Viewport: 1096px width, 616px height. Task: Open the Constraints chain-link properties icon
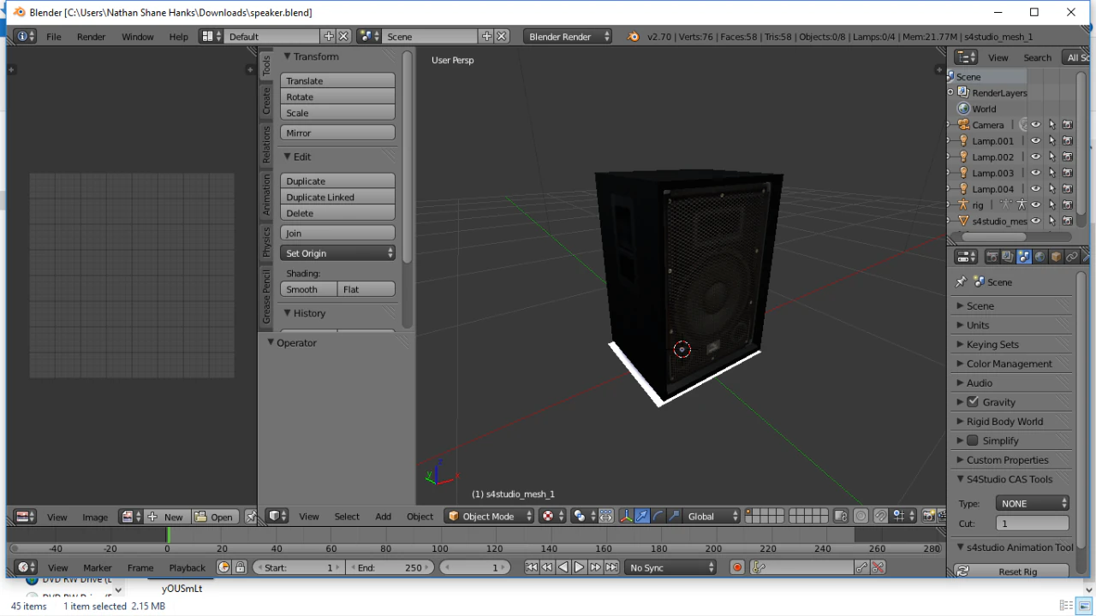coord(1072,257)
